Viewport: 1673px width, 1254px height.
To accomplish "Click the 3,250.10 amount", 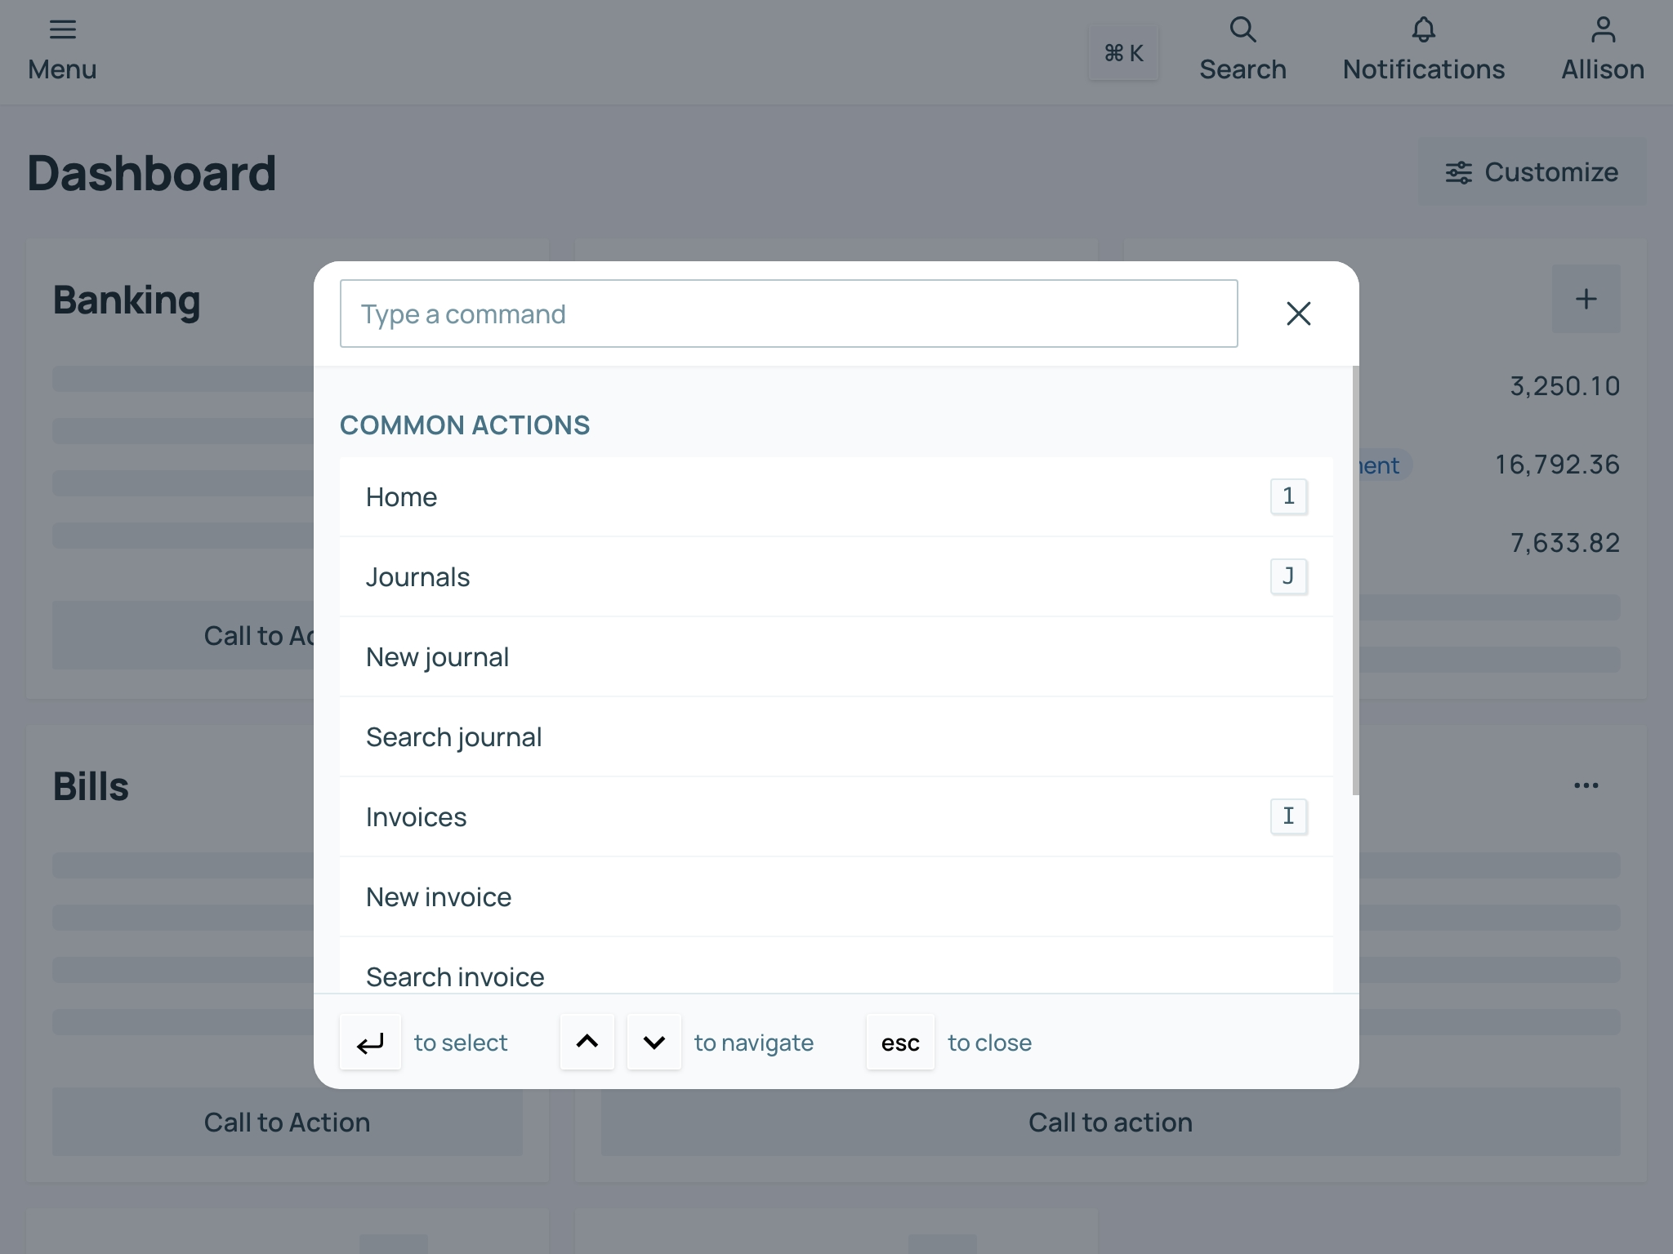I will coord(1564,386).
